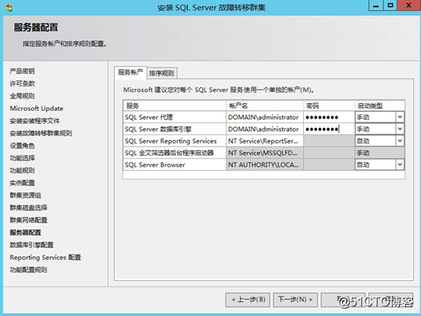This screenshot has width=421, height=316.
Task: Select 安装故障转移群集规则 step in sidebar
Action: (41, 133)
